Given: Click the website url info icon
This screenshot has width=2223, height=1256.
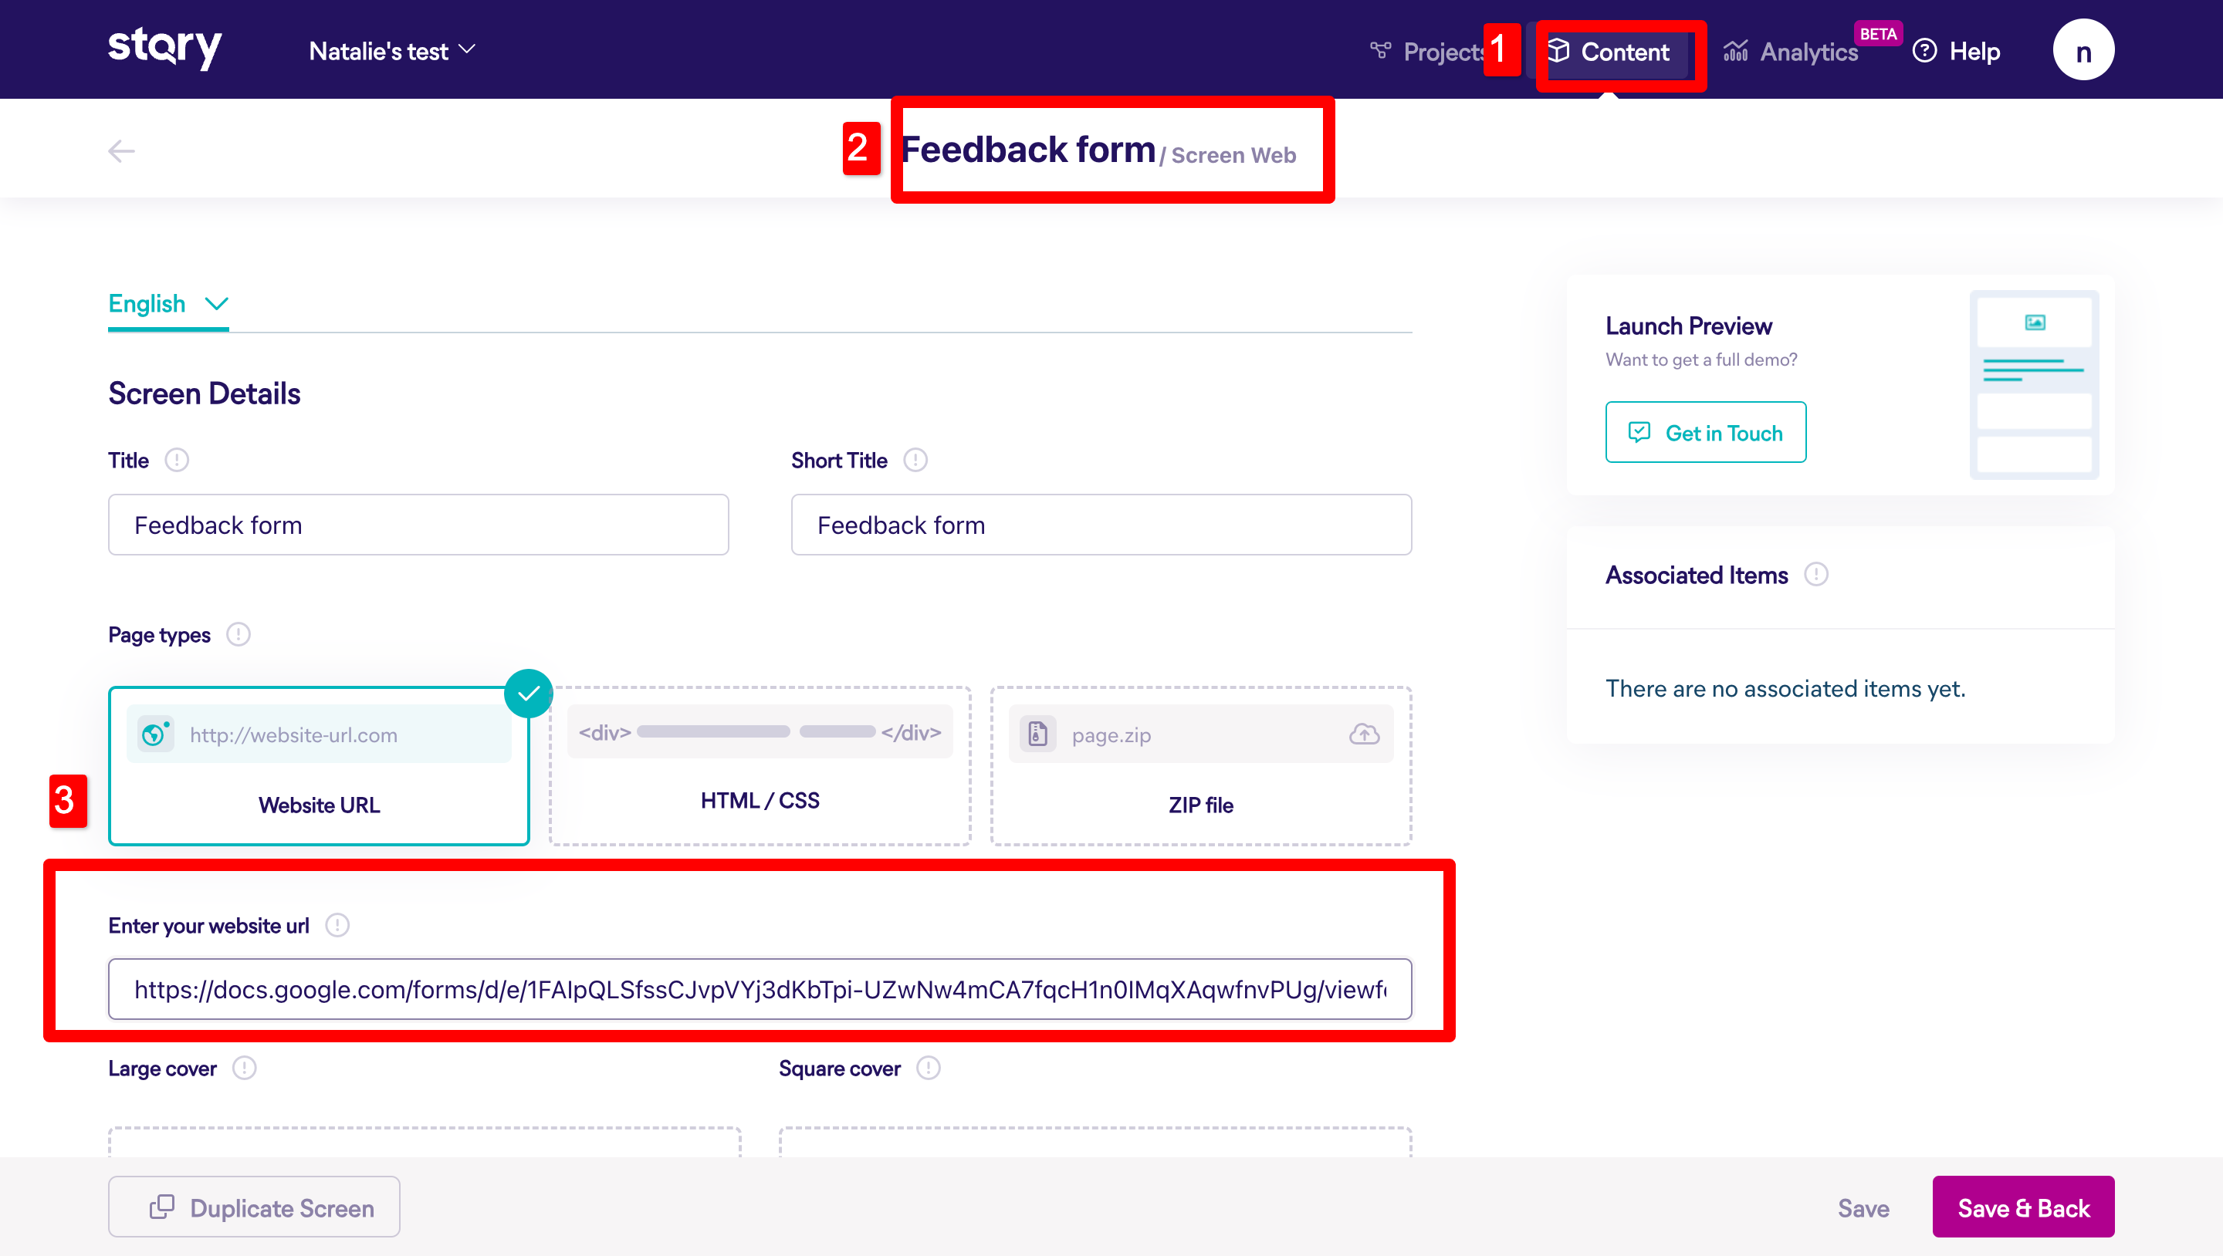Looking at the screenshot, I should (x=337, y=926).
